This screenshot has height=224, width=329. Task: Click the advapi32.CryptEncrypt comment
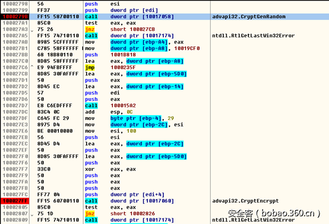click(x=245, y=201)
